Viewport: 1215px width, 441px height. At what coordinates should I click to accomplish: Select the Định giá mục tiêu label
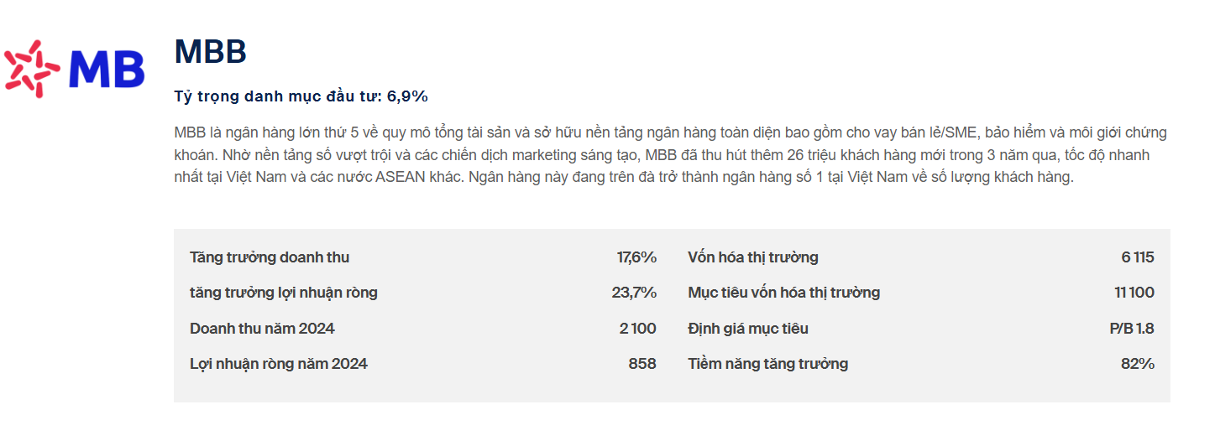pos(747,329)
